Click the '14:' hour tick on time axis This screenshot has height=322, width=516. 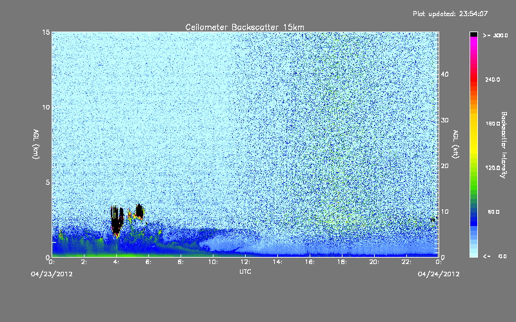pyautogui.click(x=277, y=262)
